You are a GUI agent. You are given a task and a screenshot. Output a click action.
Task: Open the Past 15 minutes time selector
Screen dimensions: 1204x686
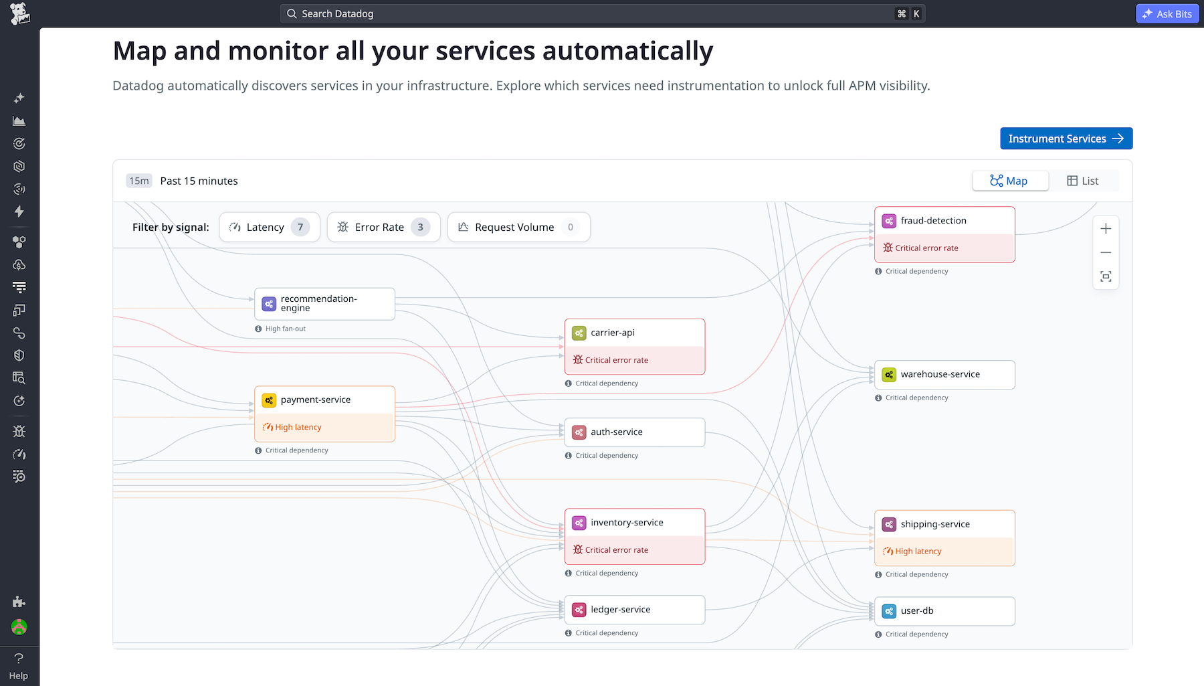pyautogui.click(x=182, y=181)
